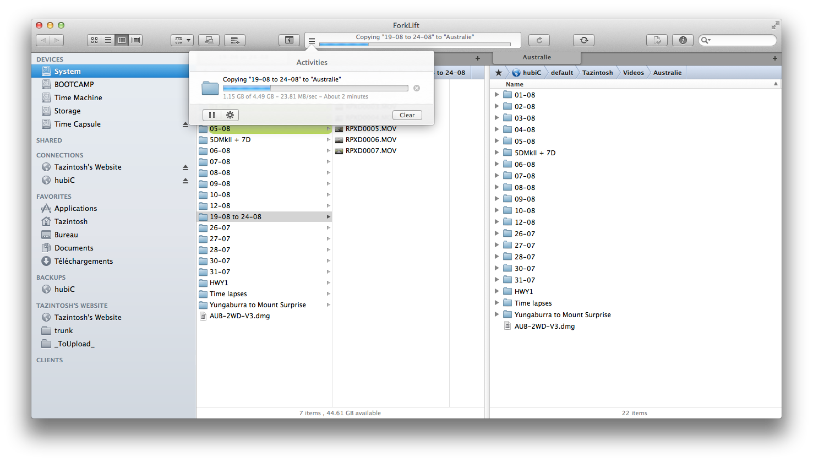
Task: Click the Videos segment in the path bar
Action: [x=633, y=73]
